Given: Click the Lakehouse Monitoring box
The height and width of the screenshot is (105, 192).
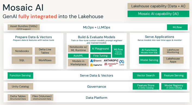Looking at the screenshot, I should (x=173, y=51).
